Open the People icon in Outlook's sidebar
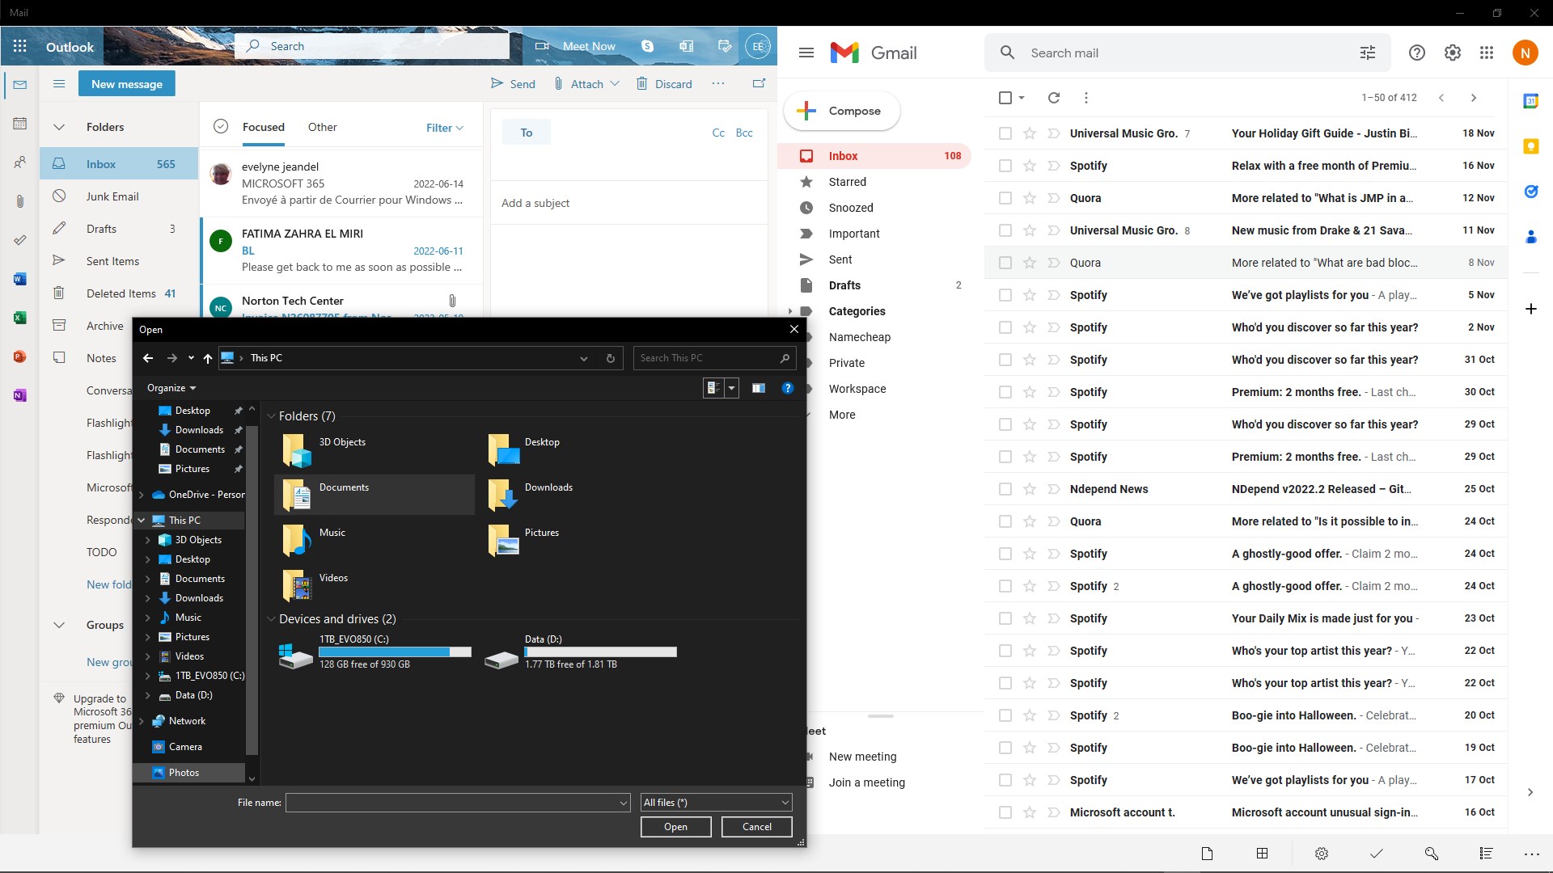This screenshot has width=1553, height=873. click(19, 162)
